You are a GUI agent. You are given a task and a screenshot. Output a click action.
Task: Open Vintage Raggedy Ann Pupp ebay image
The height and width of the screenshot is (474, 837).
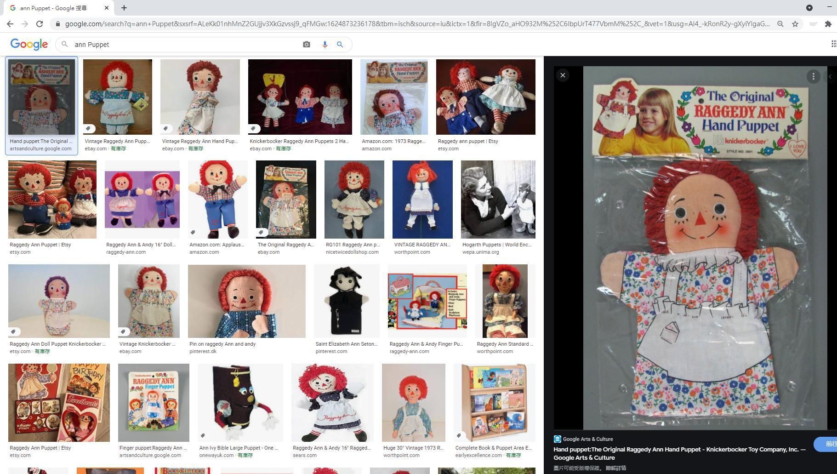click(x=118, y=97)
